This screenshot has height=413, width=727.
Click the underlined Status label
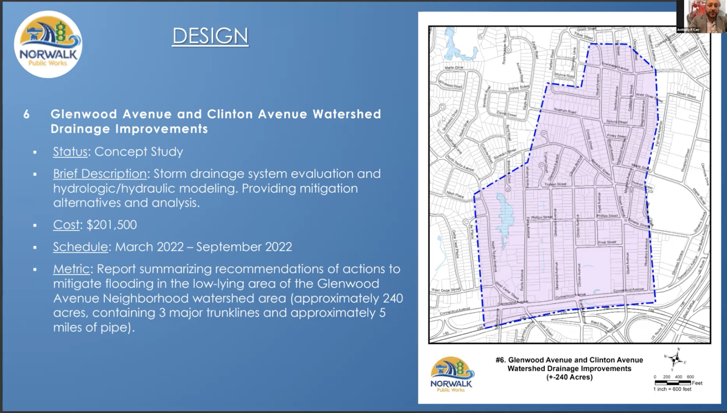pos(70,152)
